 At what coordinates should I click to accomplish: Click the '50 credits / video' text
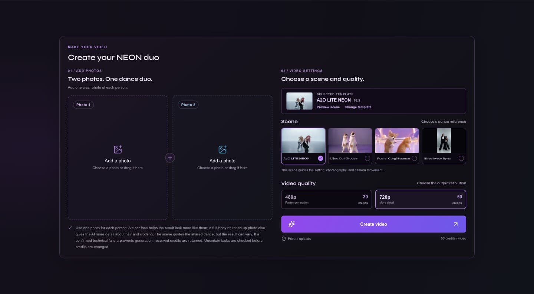click(454, 238)
